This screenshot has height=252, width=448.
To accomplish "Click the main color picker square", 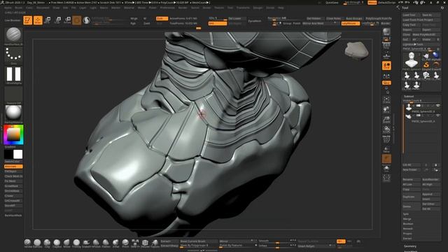I will [13, 134].
